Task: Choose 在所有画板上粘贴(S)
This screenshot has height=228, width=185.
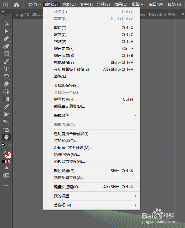Action: point(91,69)
